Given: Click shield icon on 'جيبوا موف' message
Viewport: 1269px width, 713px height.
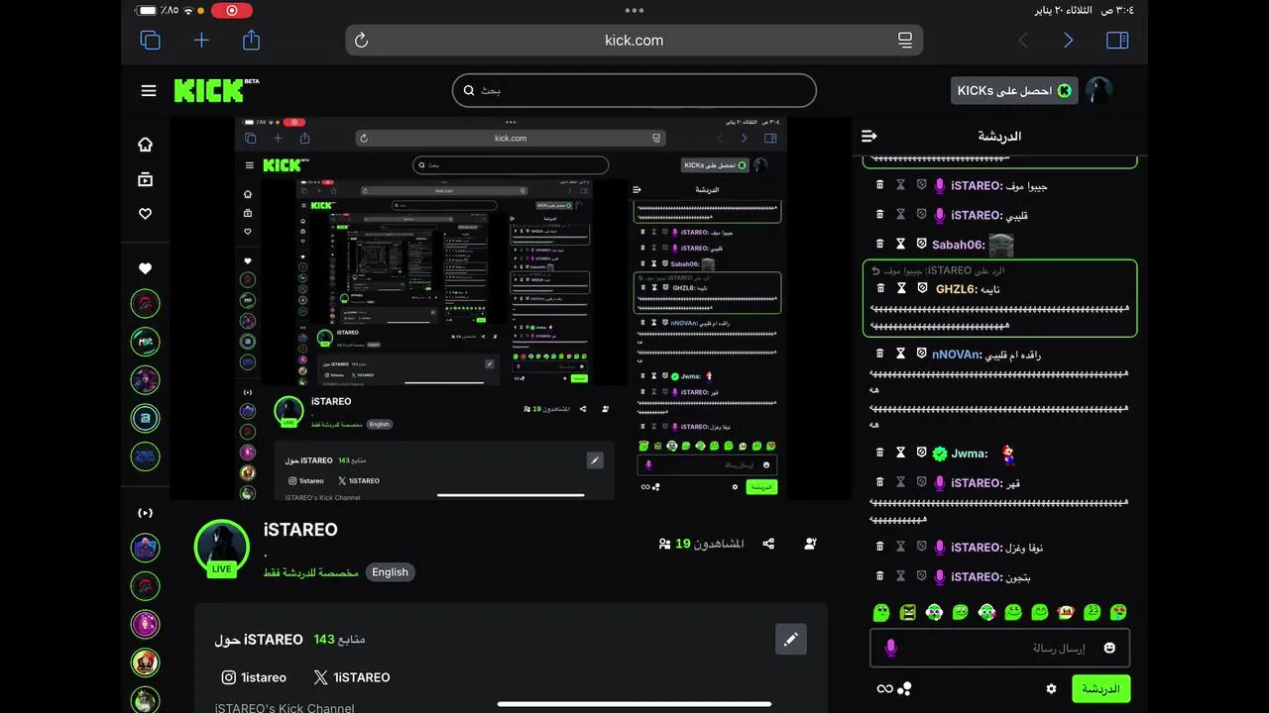Looking at the screenshot, I should click(921, 185).
